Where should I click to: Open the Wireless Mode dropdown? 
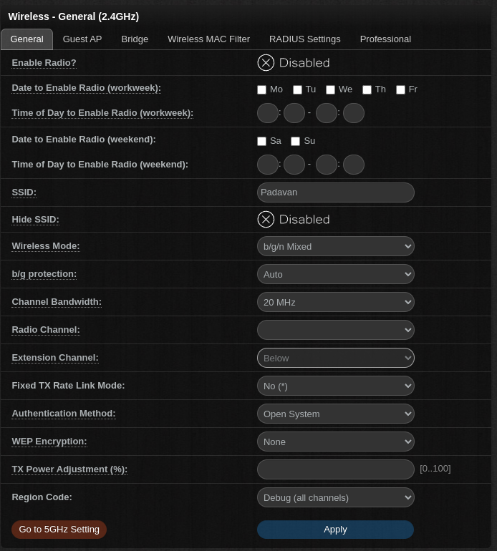point(335,246)
